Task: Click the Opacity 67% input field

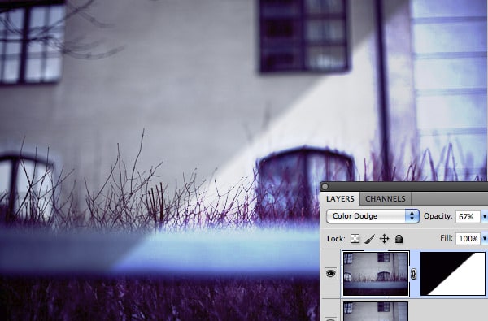Action: point(468,216)
